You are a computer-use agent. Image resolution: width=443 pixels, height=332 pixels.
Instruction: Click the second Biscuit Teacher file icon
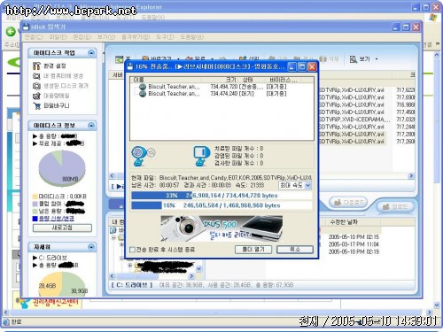tap(143, 94)
